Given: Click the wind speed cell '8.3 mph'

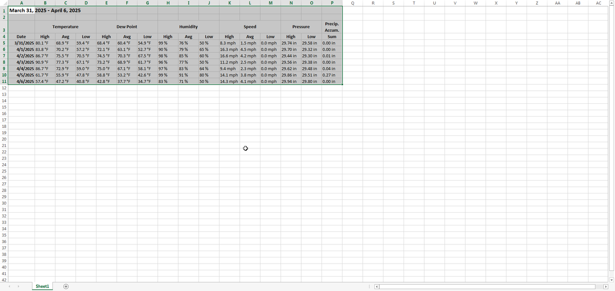Looking at the screenshot, I should (x=229, y=43).
